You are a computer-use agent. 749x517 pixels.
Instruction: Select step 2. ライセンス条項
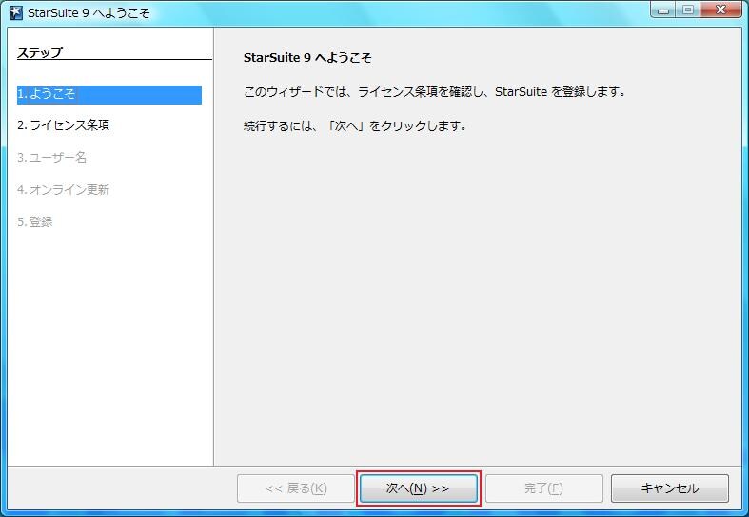click(64, 124)
